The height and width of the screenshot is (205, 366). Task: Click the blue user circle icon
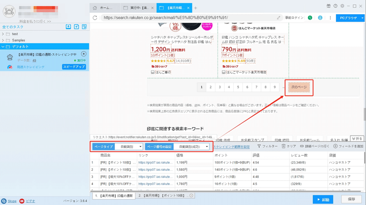(x=320, y=18)
